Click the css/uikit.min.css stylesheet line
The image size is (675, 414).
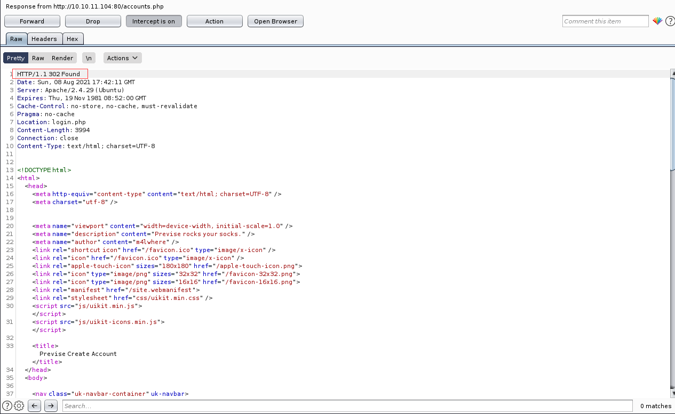click(x=122, y=298)
